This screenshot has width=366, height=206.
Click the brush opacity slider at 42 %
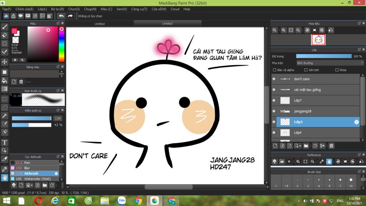pyautogui.click(x=31, y=125)
